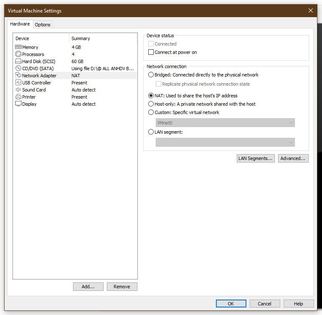Select the CD/DVD (SATA) label
Screen dimensions: 322x315
click(x=38, y=69)
